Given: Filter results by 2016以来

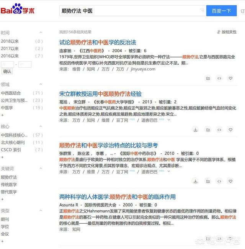Looking at the screenshot, I should click(x=10, y=56).
